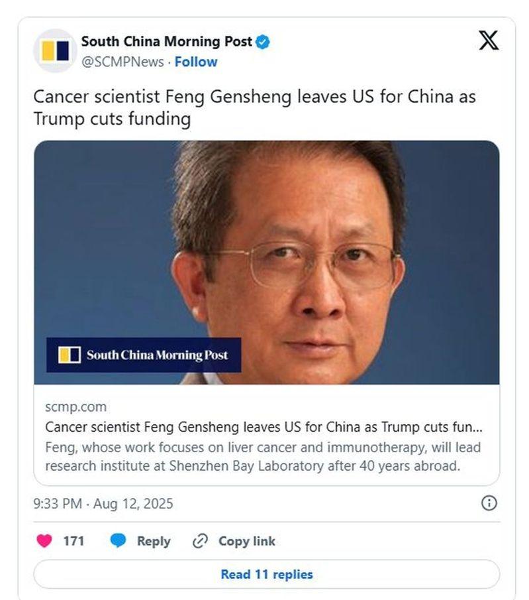Screen dimensions: 529x600
Task: Click the X logo icon
Action: 489,40
